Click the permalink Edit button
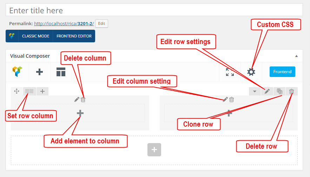Image resolution: width=310 pixels, height=177 pixels. point(101,24)
